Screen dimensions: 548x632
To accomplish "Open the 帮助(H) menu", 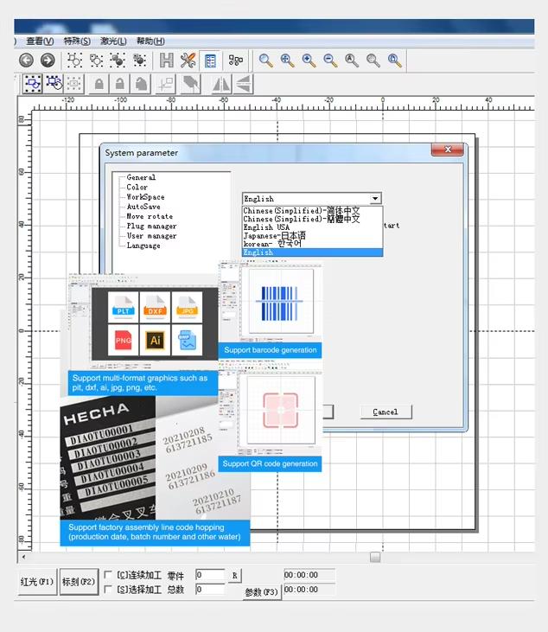I will click(x=150, y=41).
